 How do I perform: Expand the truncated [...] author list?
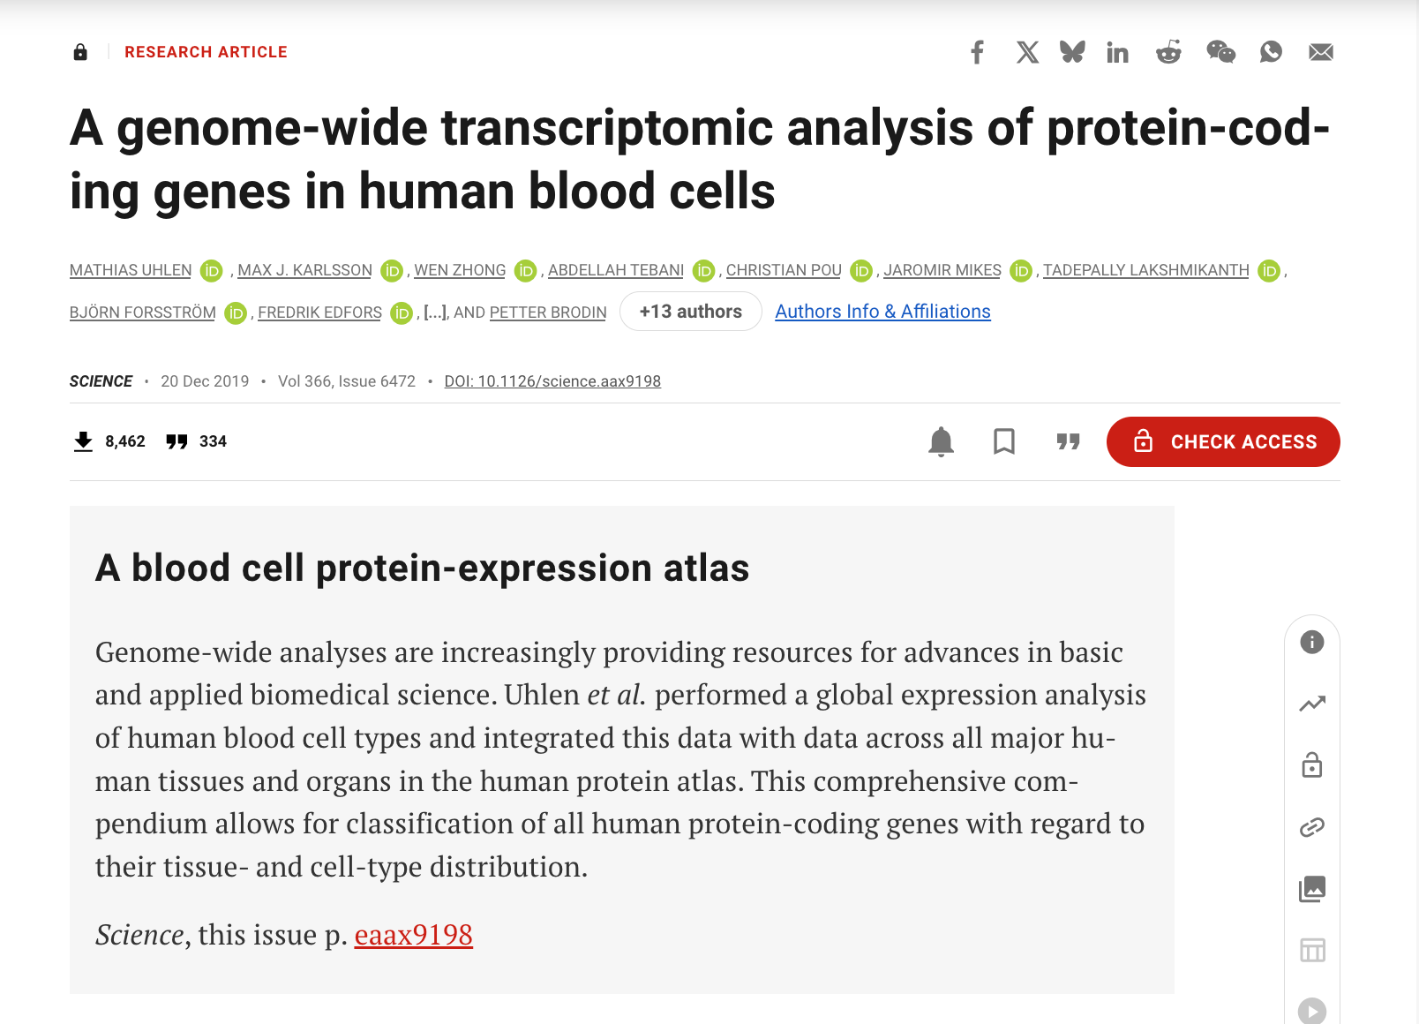tap(436, 312)
